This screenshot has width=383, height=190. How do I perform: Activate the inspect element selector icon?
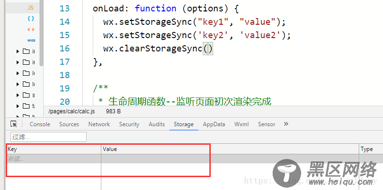[14, 124]
